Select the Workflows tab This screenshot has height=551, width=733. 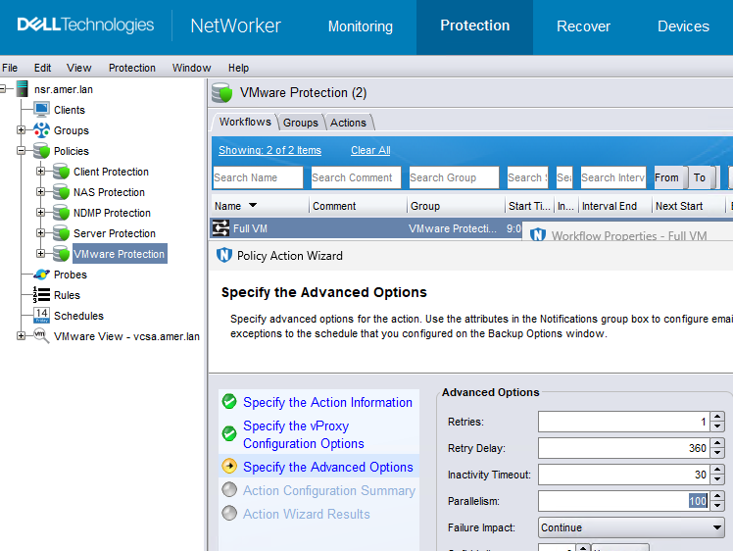tap(245, 122)
